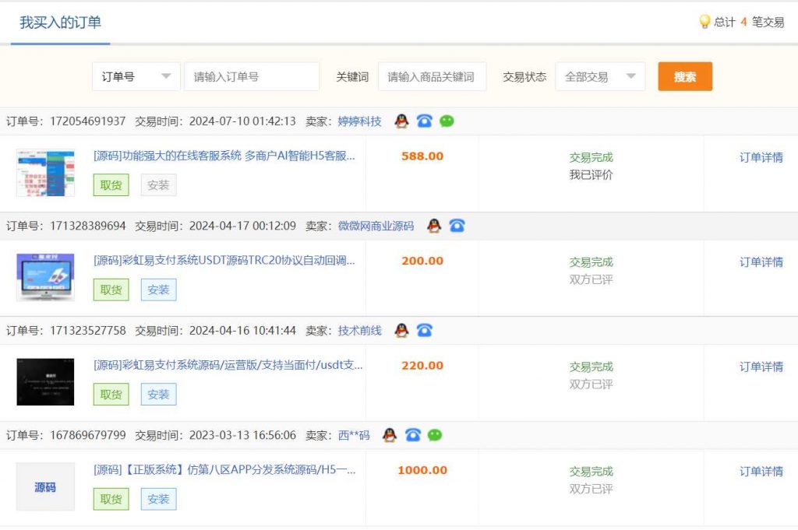The height and width of the screenshot is (530, 798).
Task: Click the 请输入商品关键词 input field
Action: [432, 77]
